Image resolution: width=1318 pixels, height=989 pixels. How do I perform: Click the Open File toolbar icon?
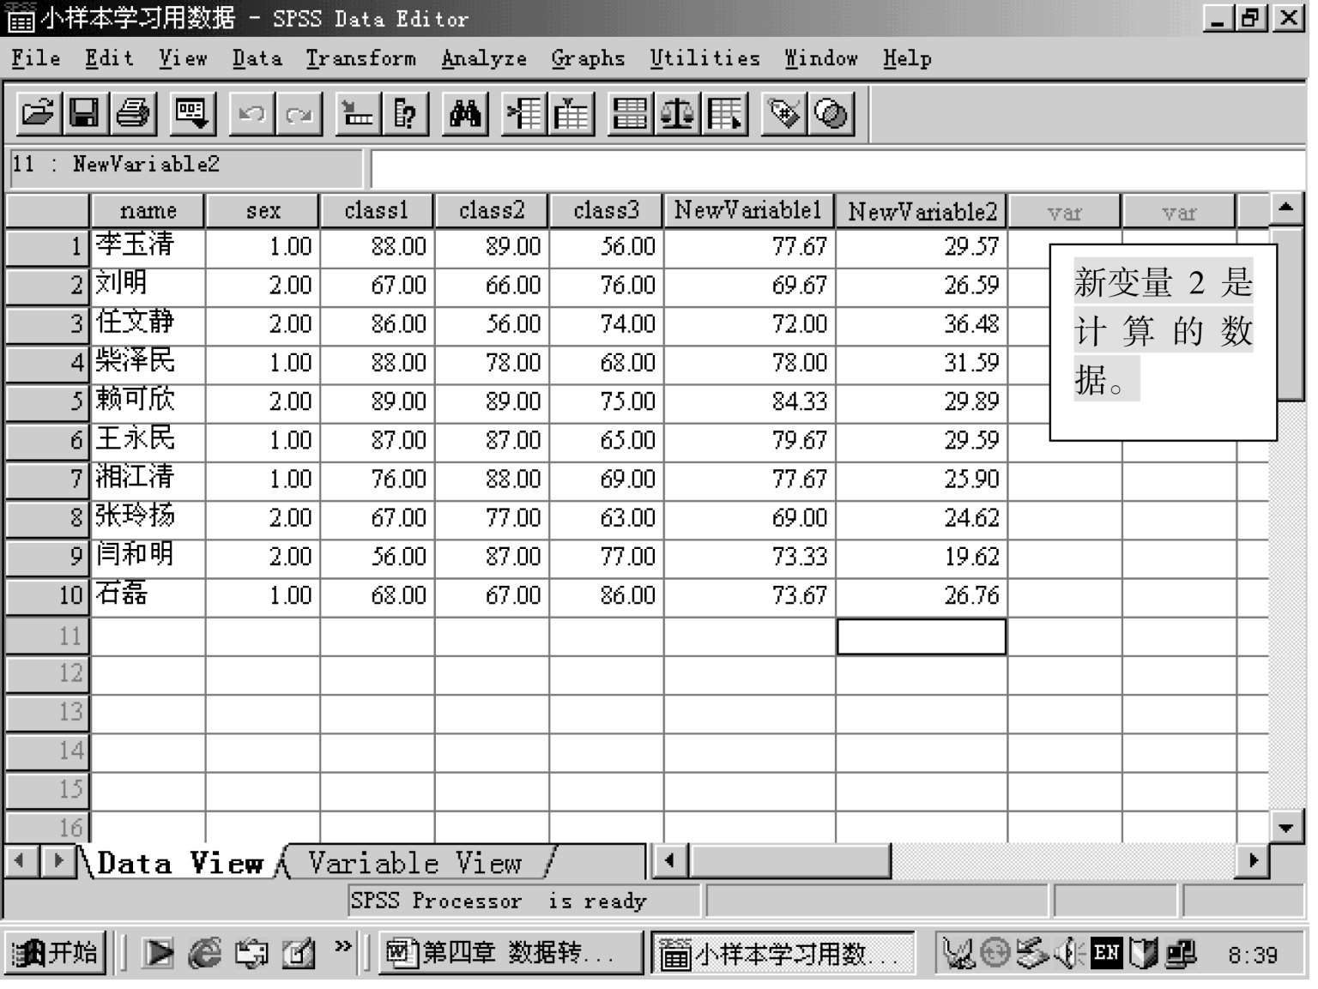point(38,113)
